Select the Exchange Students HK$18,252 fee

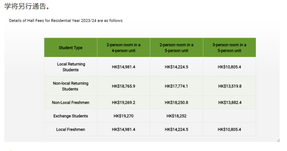click(176, 116)
